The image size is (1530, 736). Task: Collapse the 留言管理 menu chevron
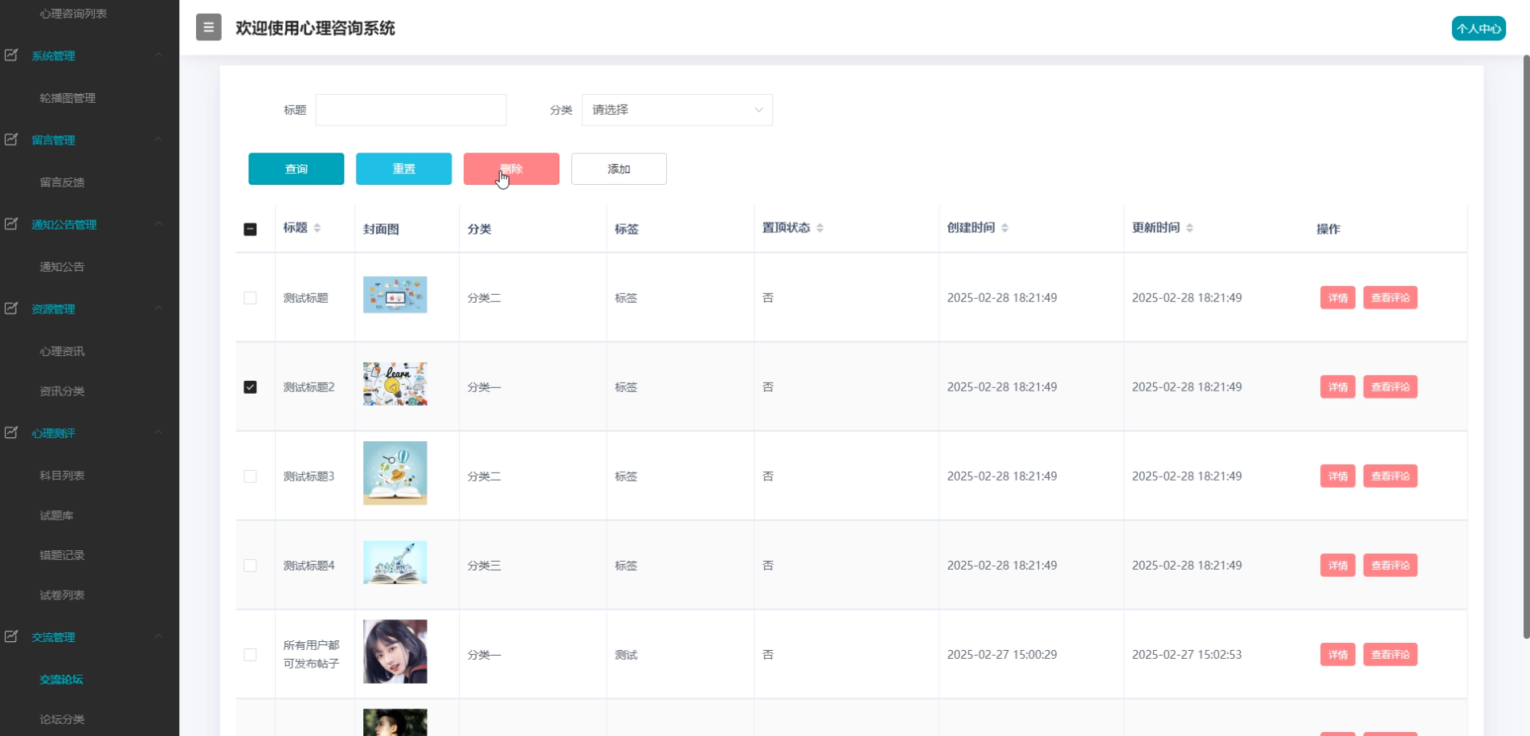point(158,139)
